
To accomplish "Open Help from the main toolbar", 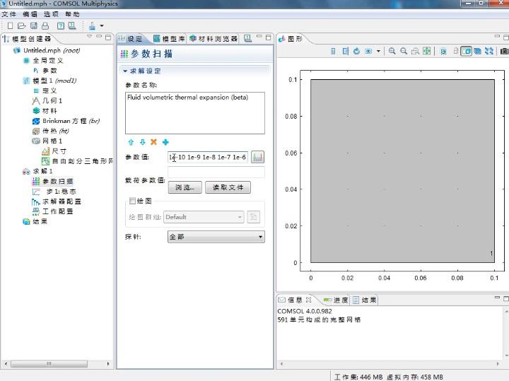I will 61,25.
